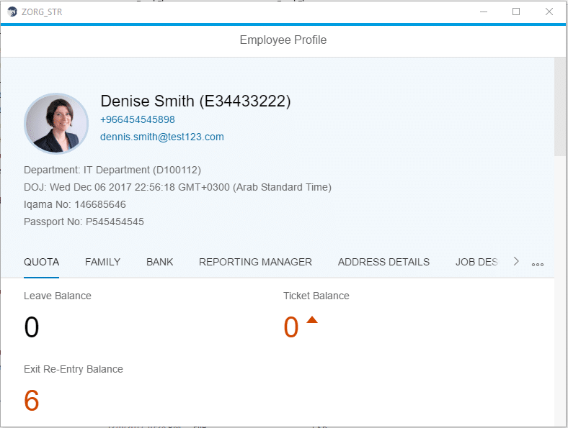Click the ZORG_STR application icon in title bar
Image resolution: width=568 pixels, height=428 pixels.
click(x=12, y=12)
